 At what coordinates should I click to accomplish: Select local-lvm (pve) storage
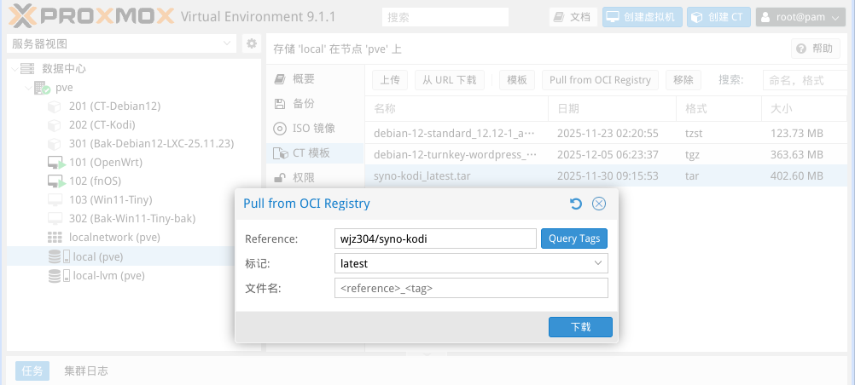click(x=108, y=275)
